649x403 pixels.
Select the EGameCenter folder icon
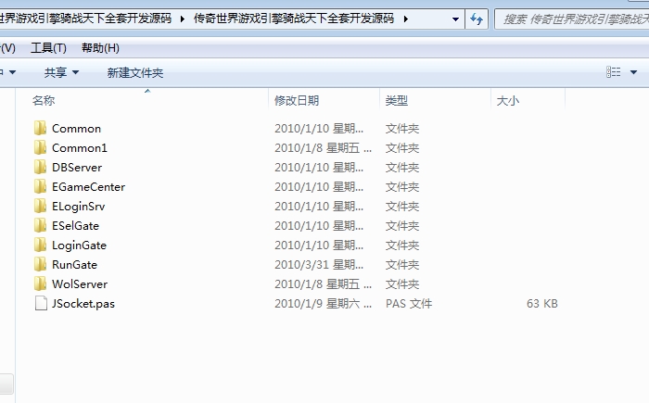click(40, 187)
